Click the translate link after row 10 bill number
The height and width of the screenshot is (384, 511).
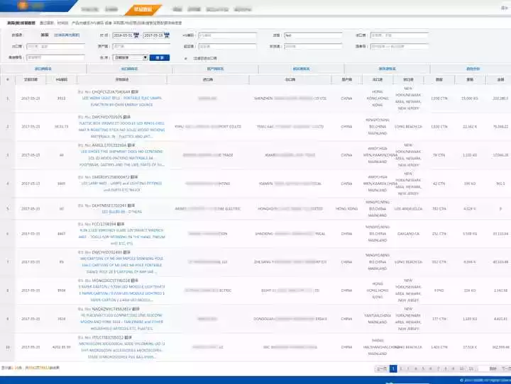(128, 338)
